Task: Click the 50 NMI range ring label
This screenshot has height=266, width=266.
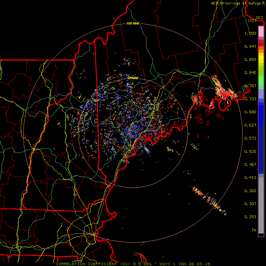Action: pos(133,78)
